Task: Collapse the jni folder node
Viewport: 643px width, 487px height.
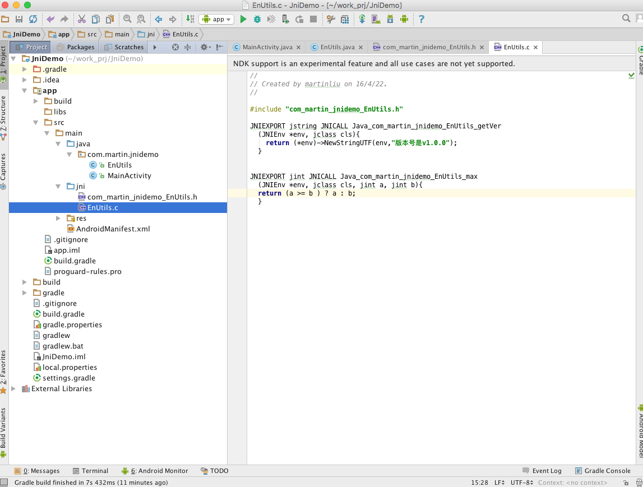Action: coord(58,186)
